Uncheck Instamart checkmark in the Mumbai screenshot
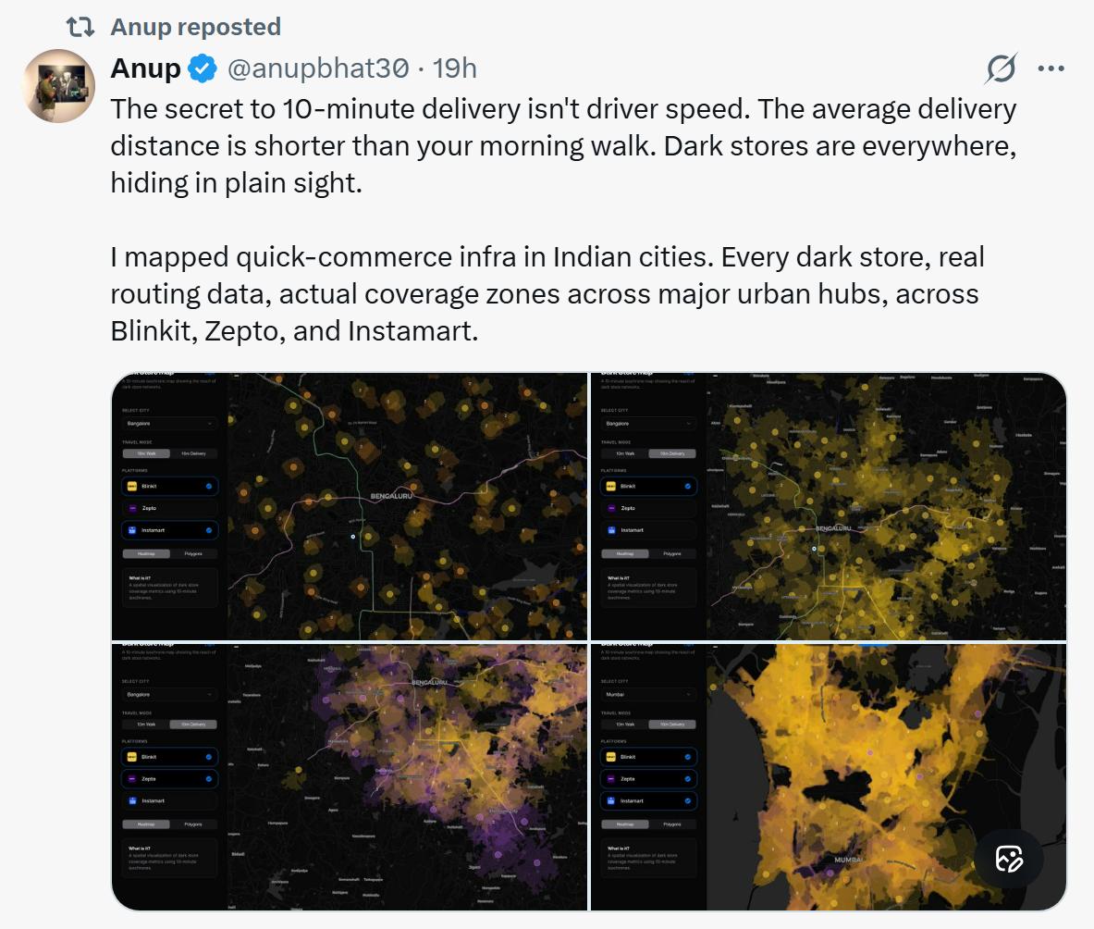 [688, 800]
